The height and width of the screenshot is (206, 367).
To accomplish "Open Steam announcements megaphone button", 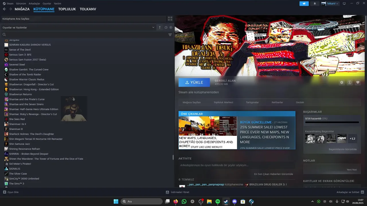I will point(304,3).
